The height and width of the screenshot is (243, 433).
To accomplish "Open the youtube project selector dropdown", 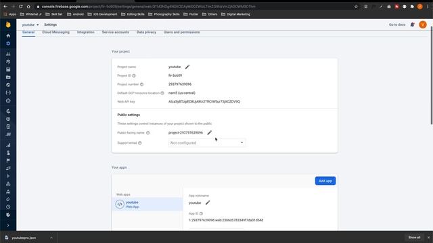I will [30, 25].
